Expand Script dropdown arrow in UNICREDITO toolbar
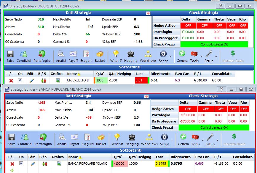Image resolution: width=257 pixels, height=173 pixels. [x=171, y=57]
